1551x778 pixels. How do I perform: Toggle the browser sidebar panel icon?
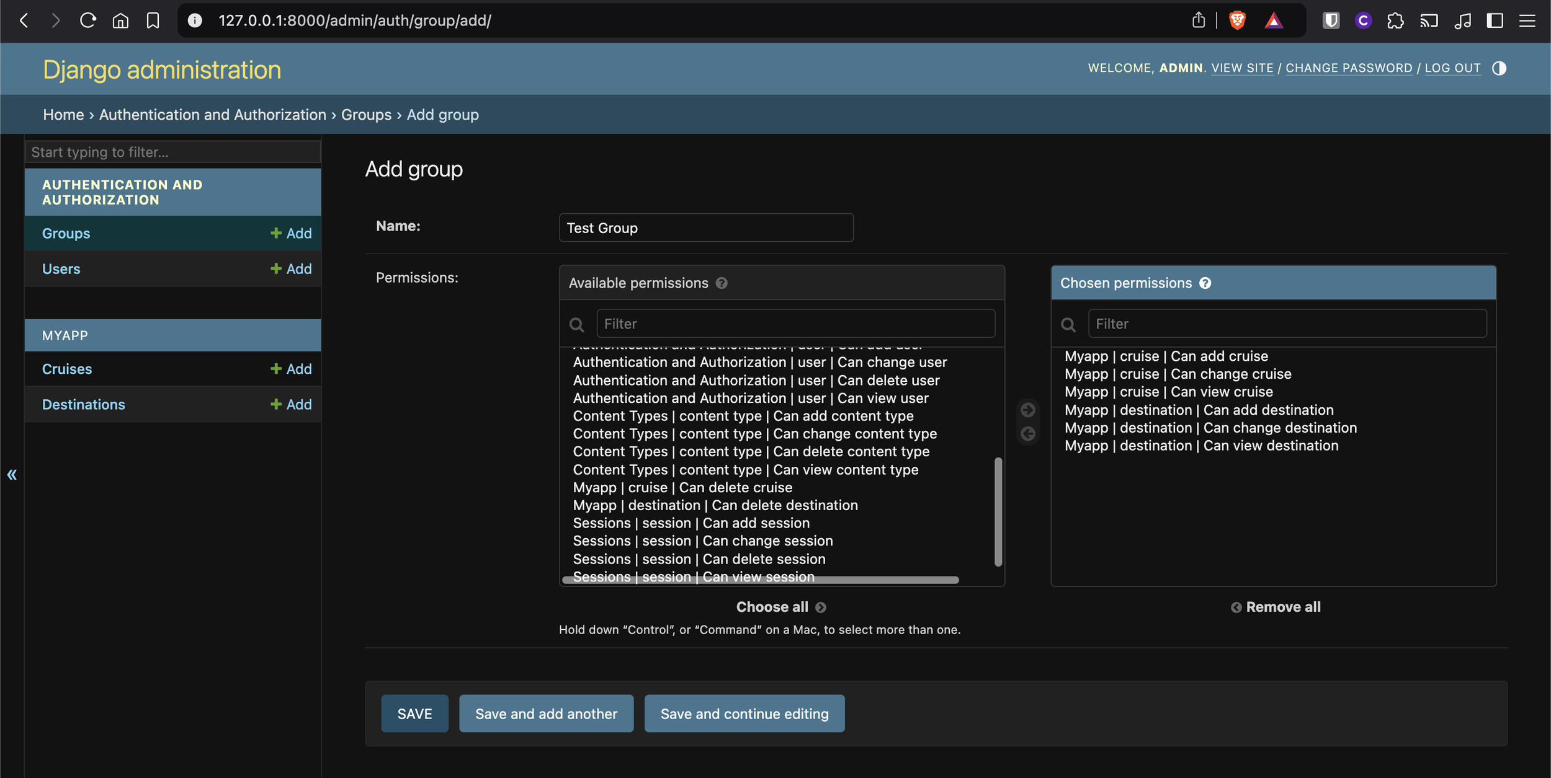click(x=1495, y=20)
